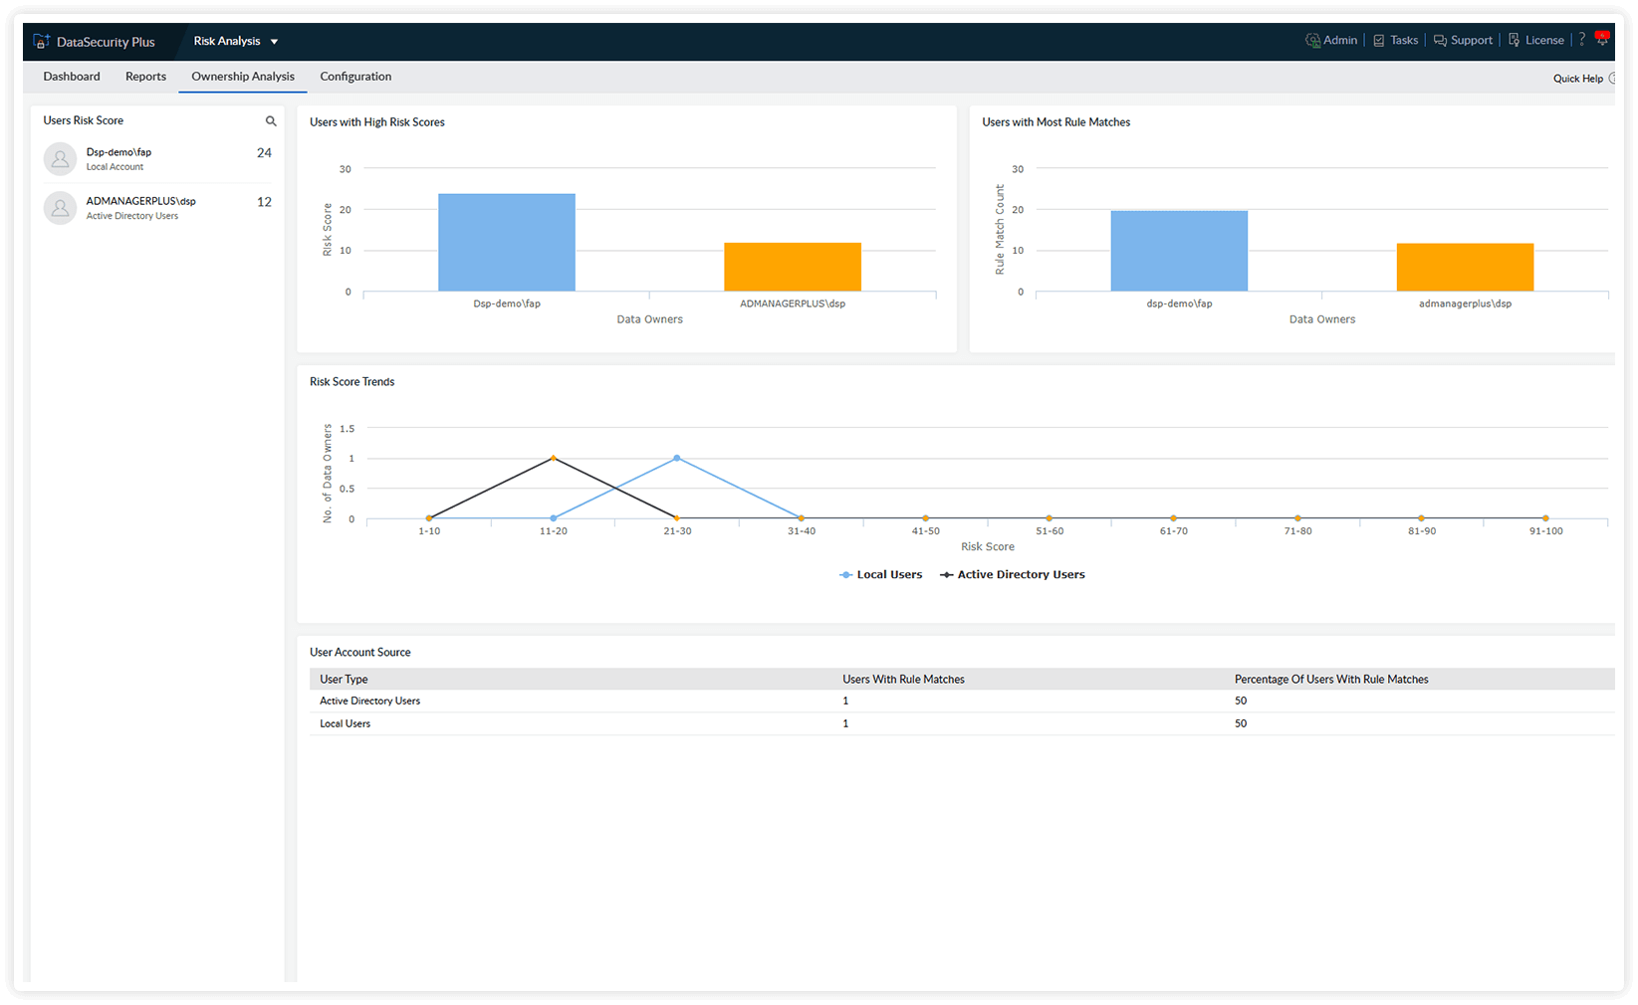1638x1005 pixels.
Task: Click orange admanagerplus\dsp bar in Rule Matches chart
Action: pos(1465,268)
